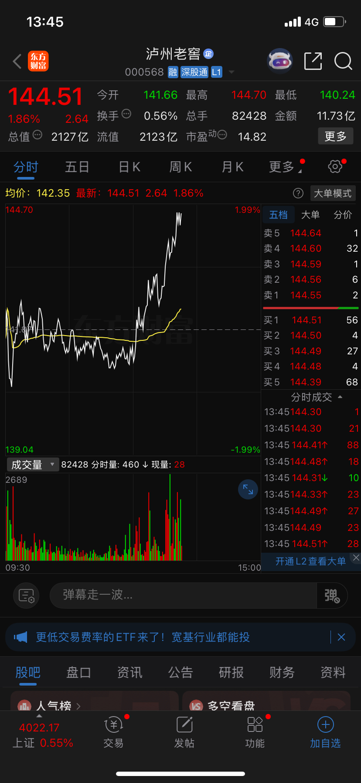
Task: Switch to 分时 chart tab
Action: point(26,167)
